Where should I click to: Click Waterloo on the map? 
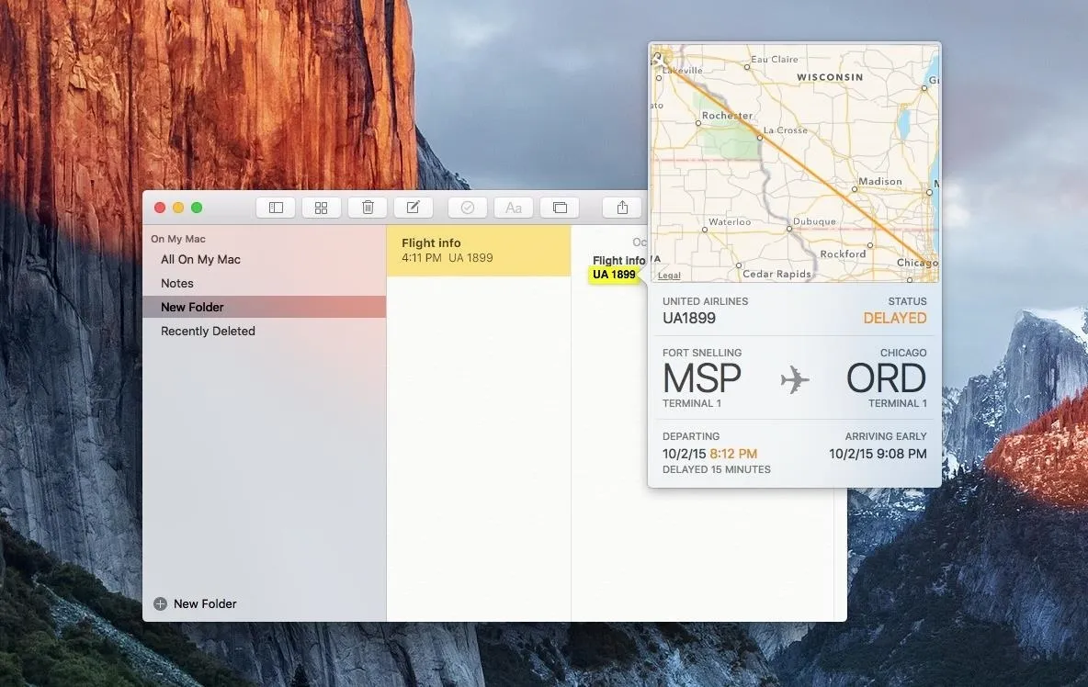tap(730, 222)
